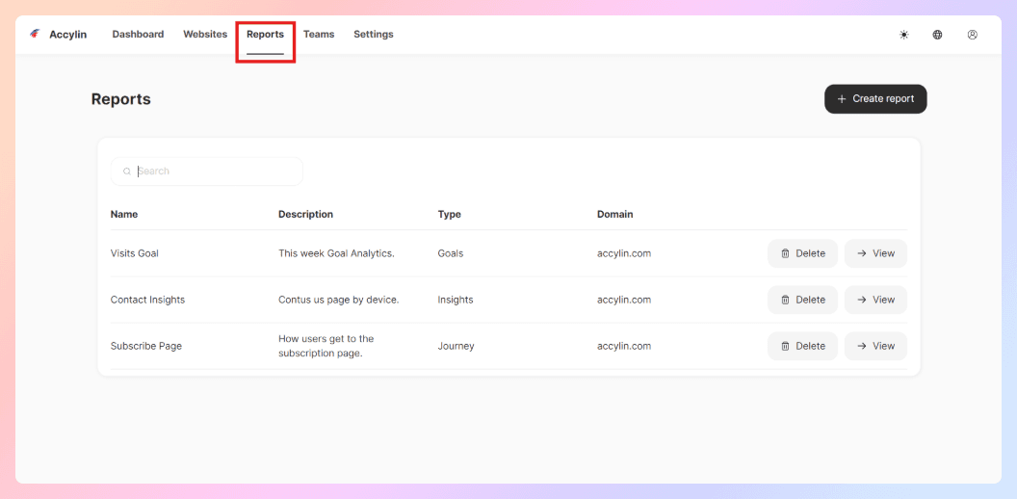The image size is (1017, 499).
Task: View the Visits Goal report
Action: pyautogui.click(x=875, y=253)
